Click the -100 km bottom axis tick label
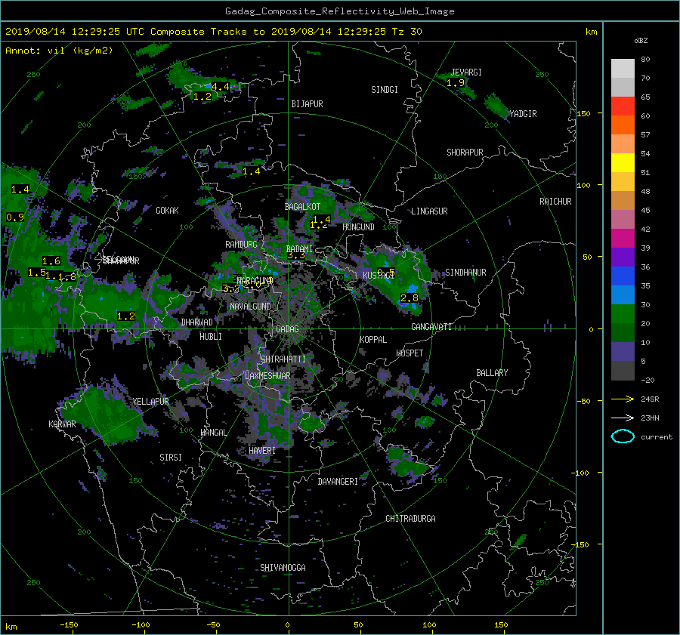Viewport: 680px width, 635px height. click(141, 625)
